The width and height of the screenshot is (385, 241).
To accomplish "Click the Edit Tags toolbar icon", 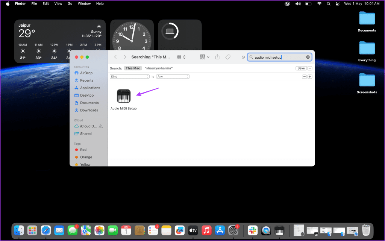I will coord(228,57).
